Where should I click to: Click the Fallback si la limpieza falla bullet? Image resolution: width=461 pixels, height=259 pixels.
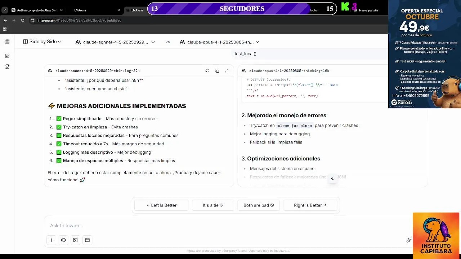click(x=276, y=142)
